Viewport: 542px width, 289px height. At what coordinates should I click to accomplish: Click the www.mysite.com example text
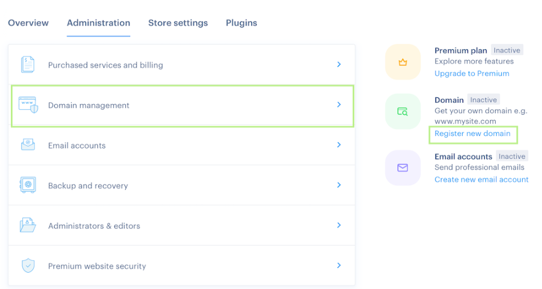(x=465, y=121)
